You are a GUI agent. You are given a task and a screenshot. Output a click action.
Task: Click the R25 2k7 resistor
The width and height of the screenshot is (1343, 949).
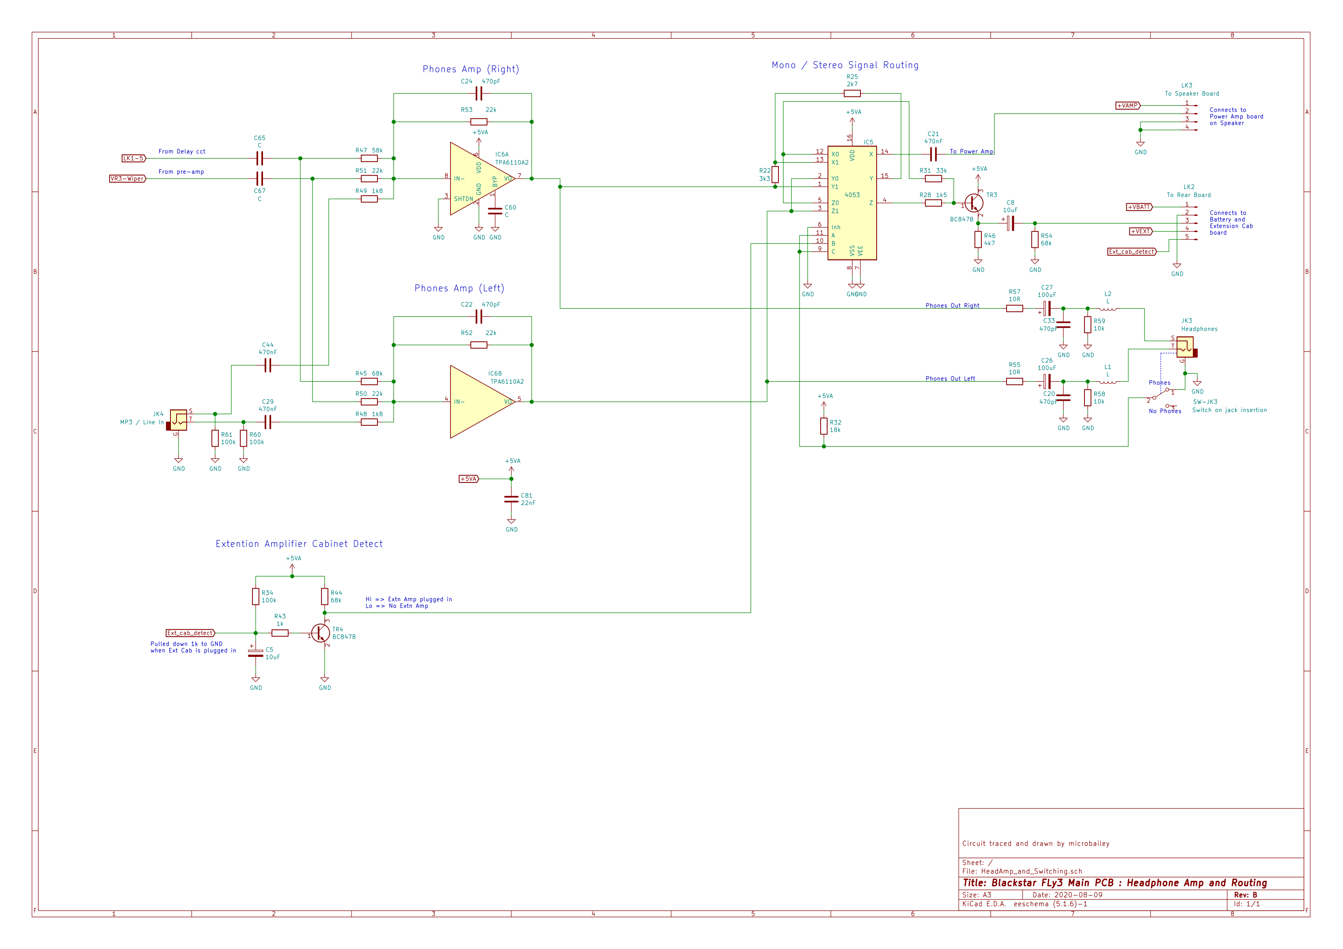[852, 93]
